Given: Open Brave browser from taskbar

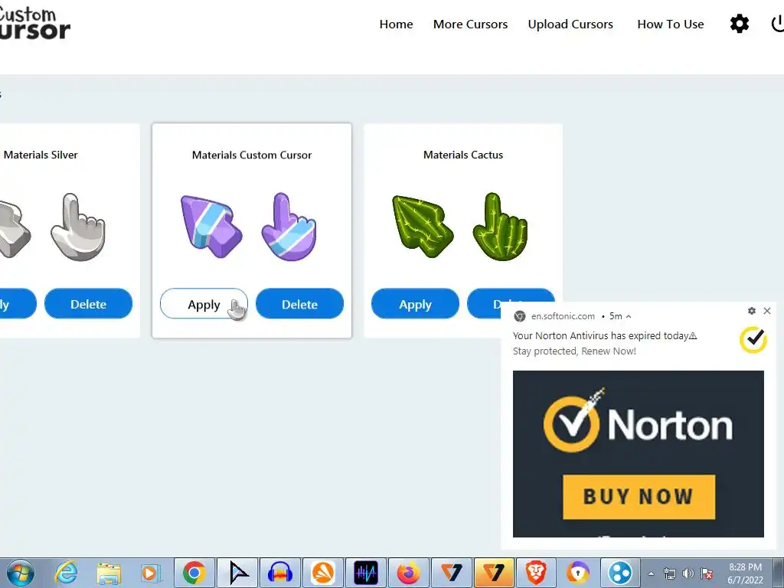Looking at the screenshot, I should pos(535,573).
